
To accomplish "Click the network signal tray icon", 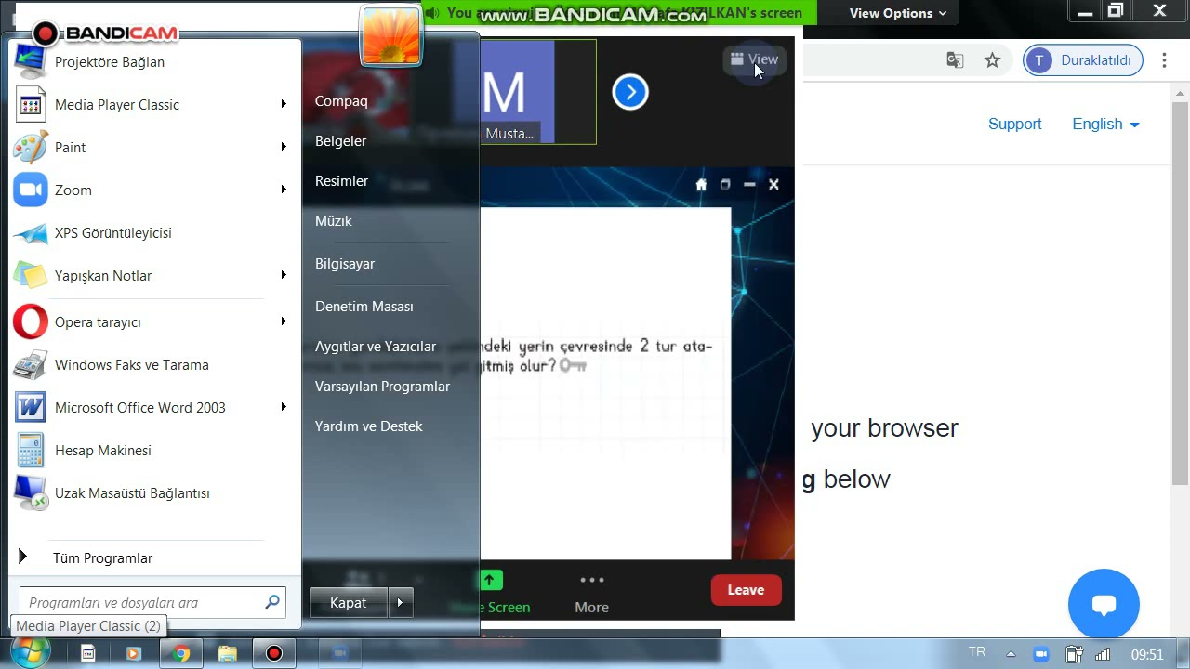I will [x=1103, y=654].
